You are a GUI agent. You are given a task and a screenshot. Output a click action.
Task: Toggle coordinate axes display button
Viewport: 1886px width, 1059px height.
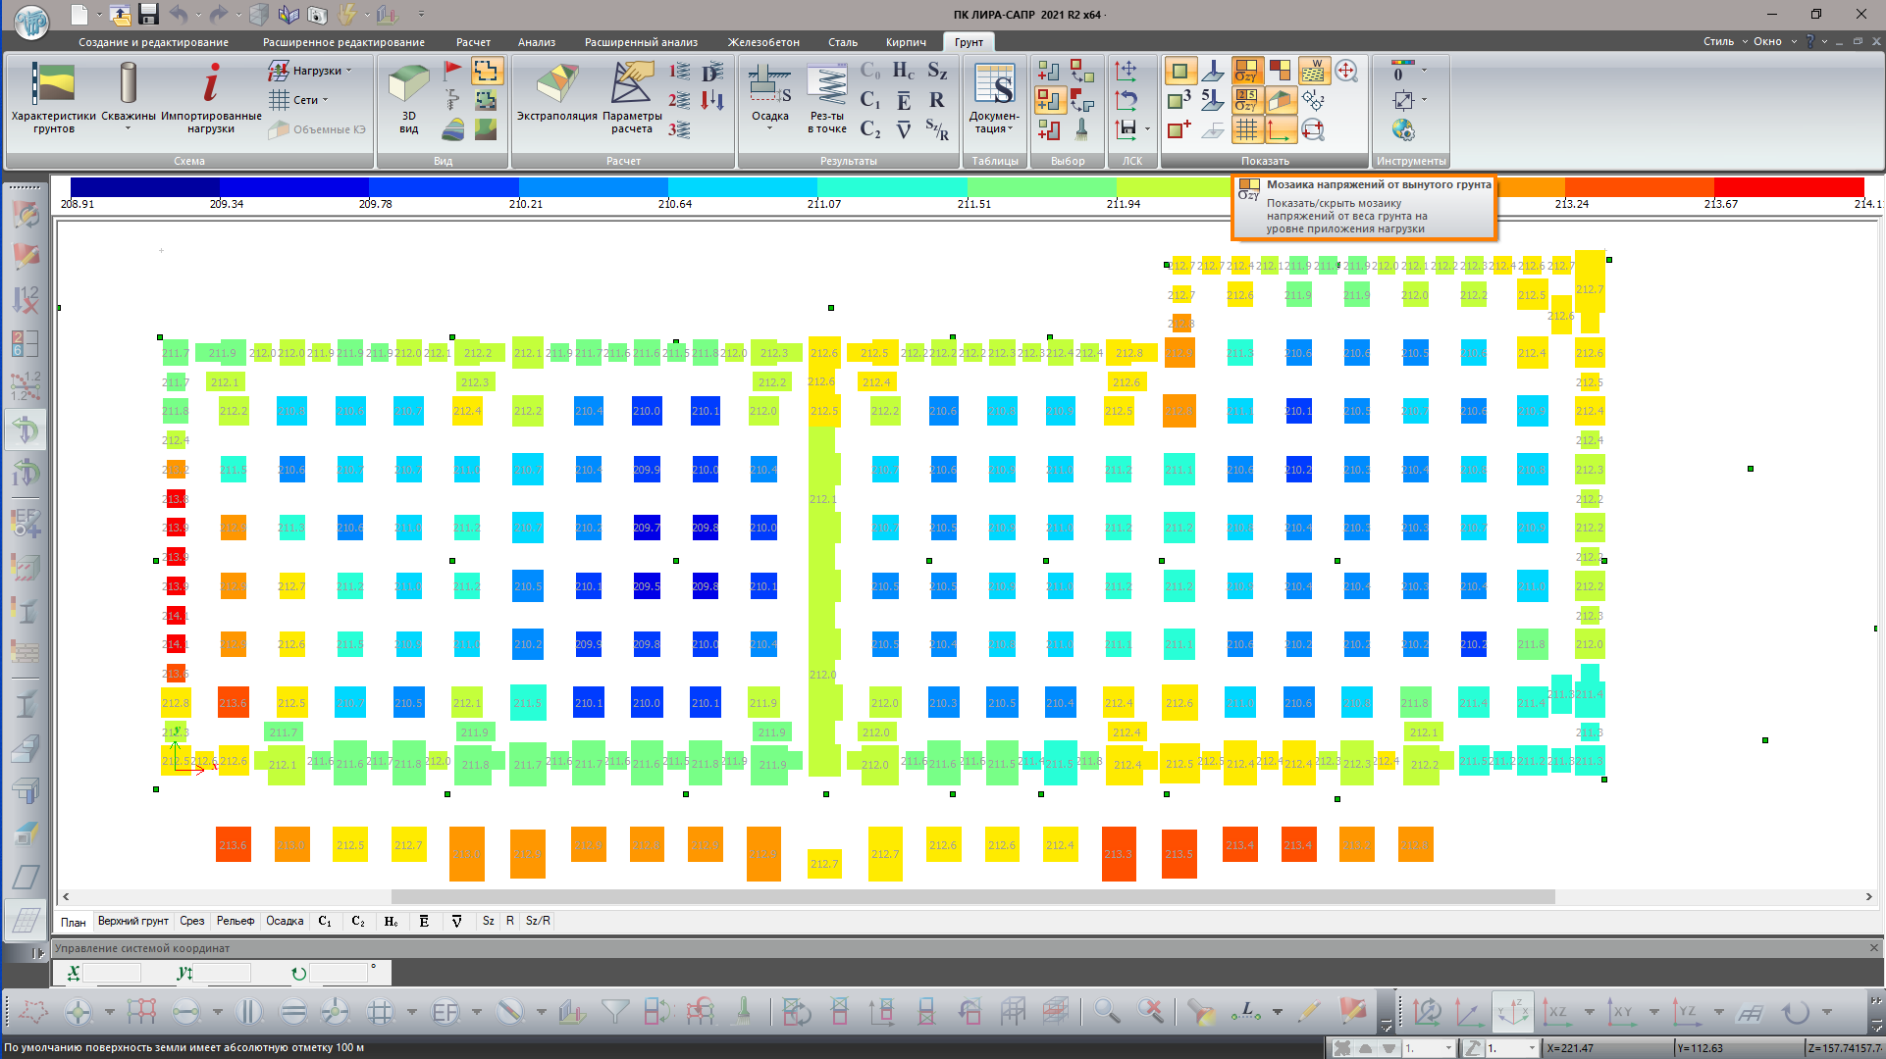coord(1280,129)
